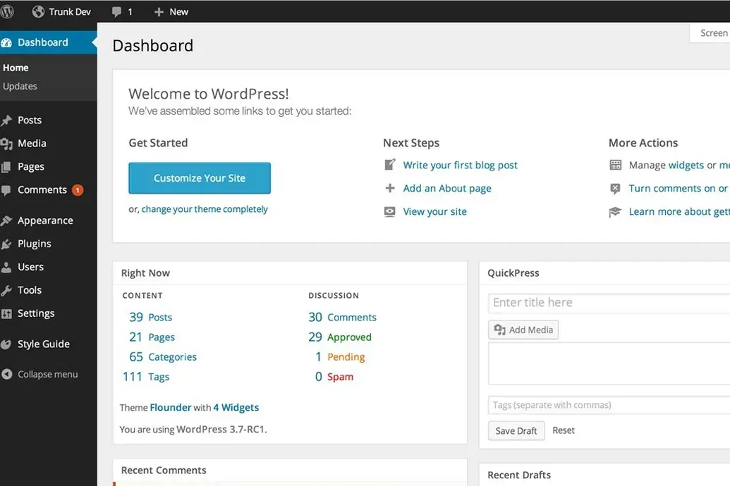730x486 pixels.
Task: Click the Users person icon
Action: click(x=6, y=268)
